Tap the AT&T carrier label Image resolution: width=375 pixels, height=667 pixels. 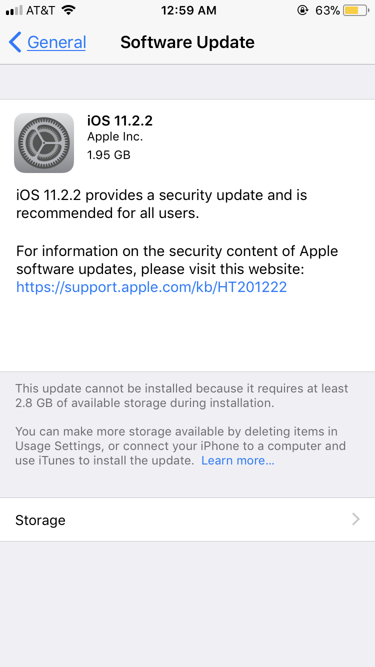40,10
